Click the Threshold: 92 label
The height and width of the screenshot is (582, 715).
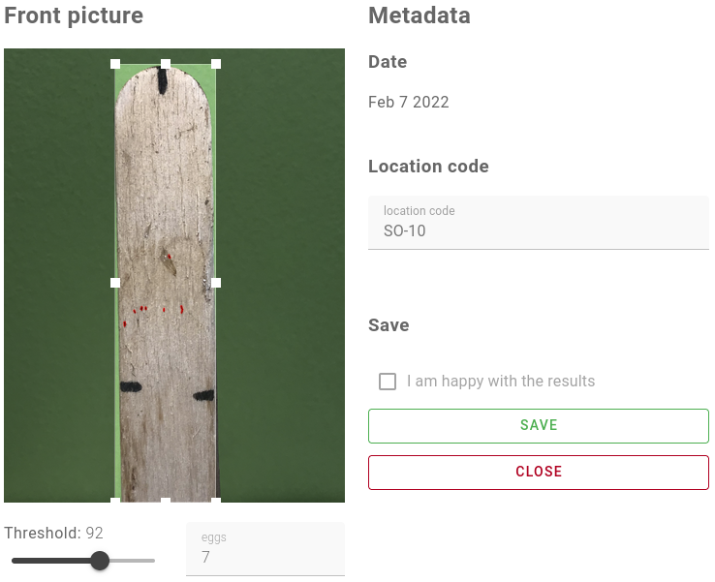pos(53,534)
